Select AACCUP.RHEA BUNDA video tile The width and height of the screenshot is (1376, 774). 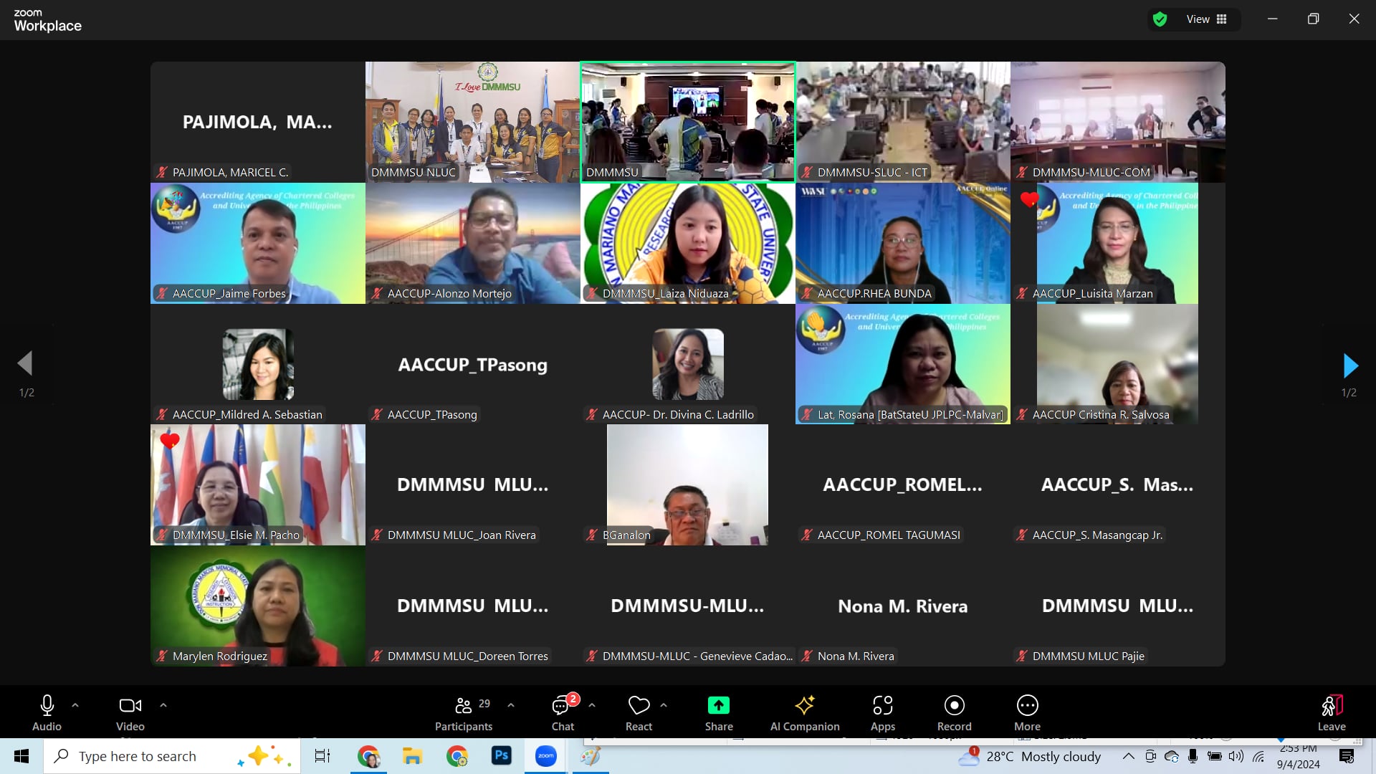click(x=903, y=243)
